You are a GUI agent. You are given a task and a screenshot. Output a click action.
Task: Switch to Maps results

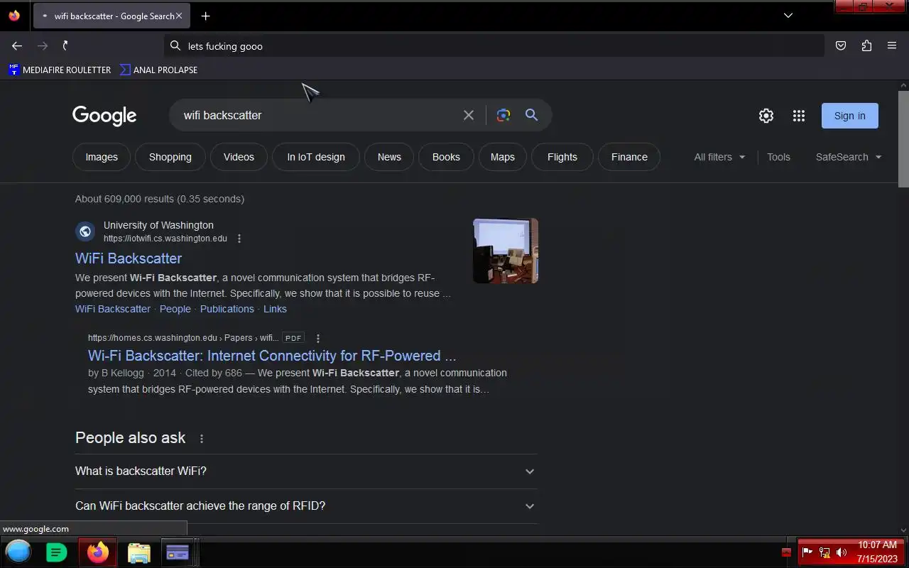[503, 157]
